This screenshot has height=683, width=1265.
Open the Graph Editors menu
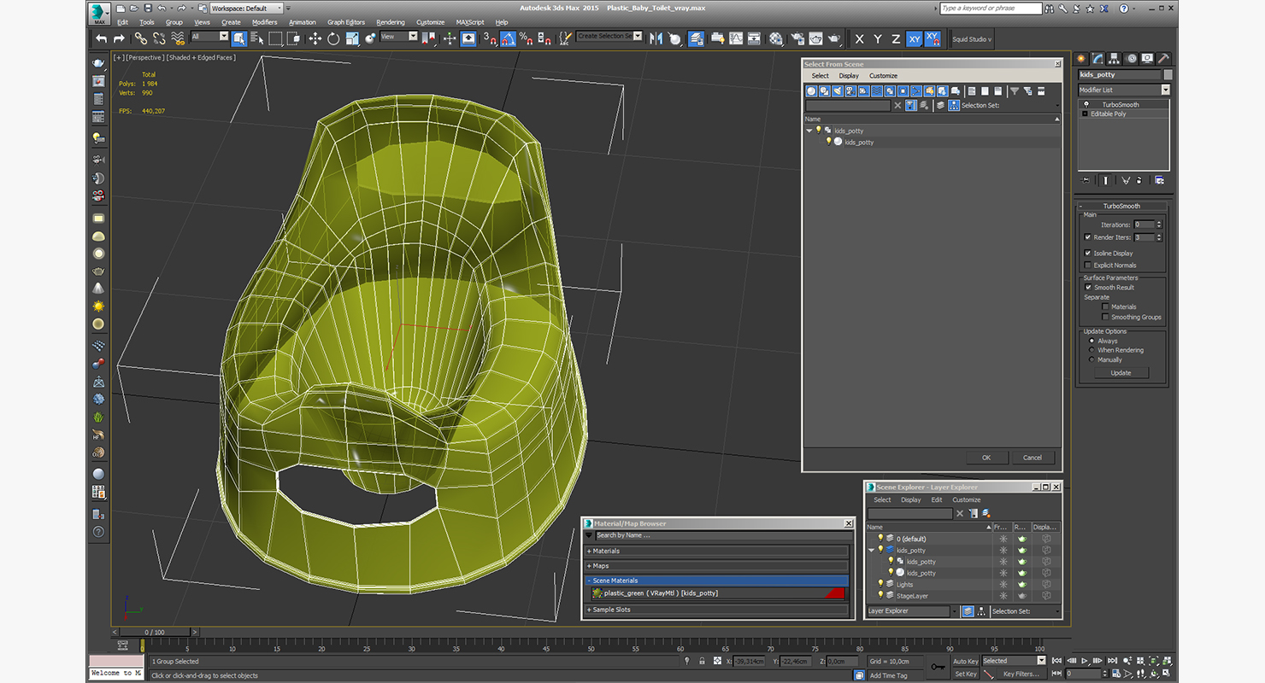(x=346, y=22)
